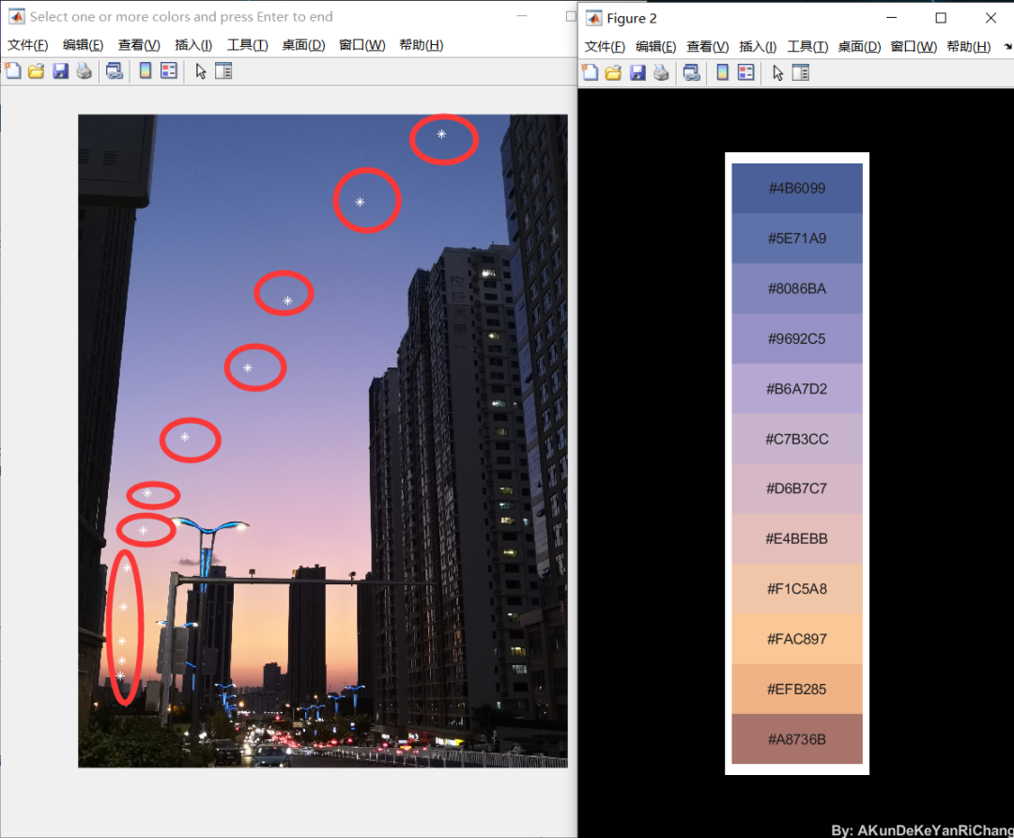
Task: Click MATLAB logo icon in Figure 2 title bar
Action: pyautogui.click(x=593, y=18)
